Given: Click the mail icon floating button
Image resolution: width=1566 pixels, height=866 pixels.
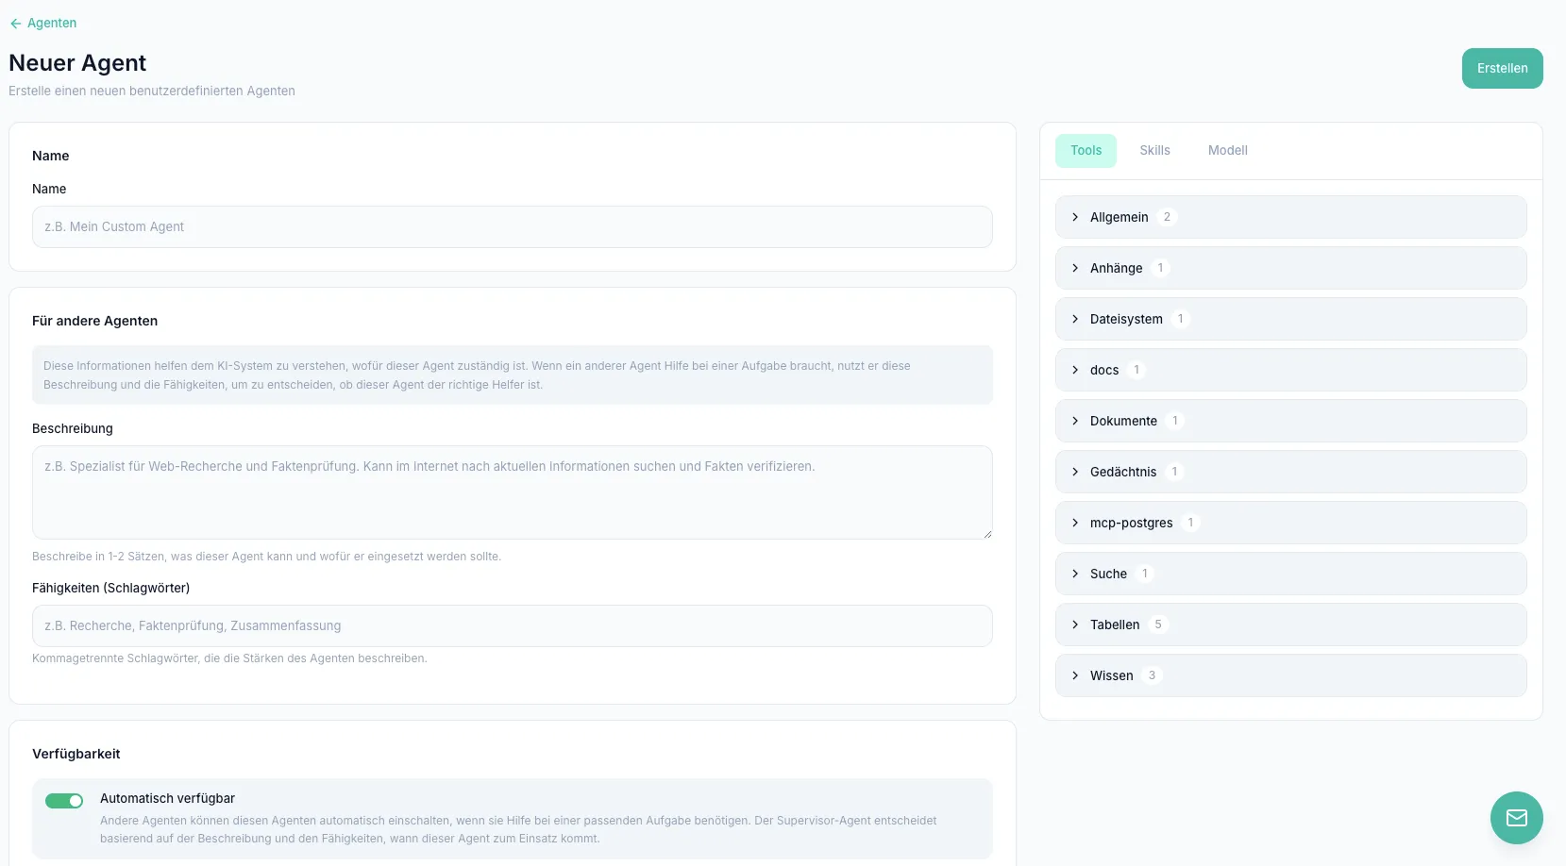Looking at the screenshot, I should point(1516,818).
